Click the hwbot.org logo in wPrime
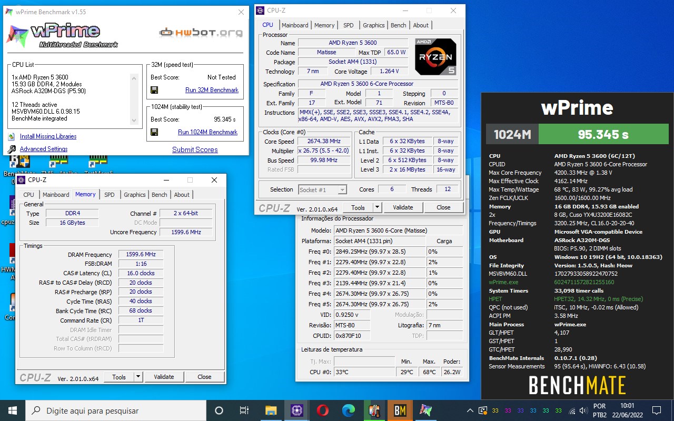The height and width of the screenshot is (421, 674). 201,33
